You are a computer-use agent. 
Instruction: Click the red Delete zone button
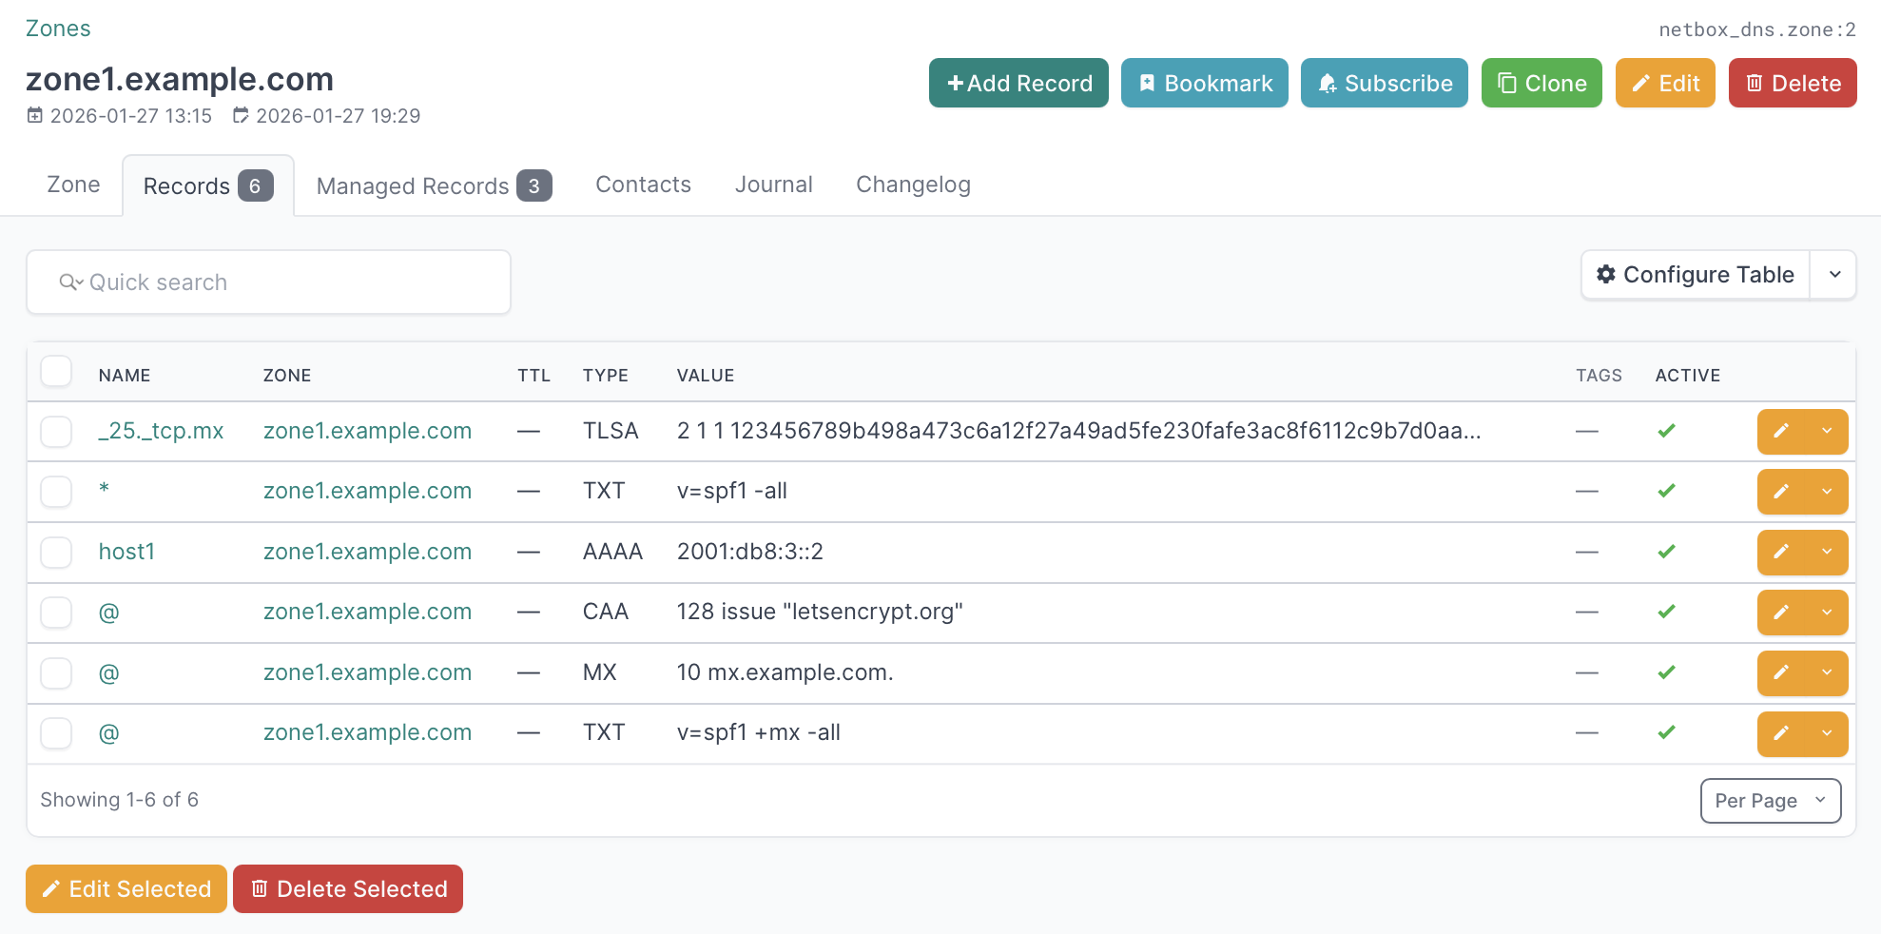tap(1792, 84)
